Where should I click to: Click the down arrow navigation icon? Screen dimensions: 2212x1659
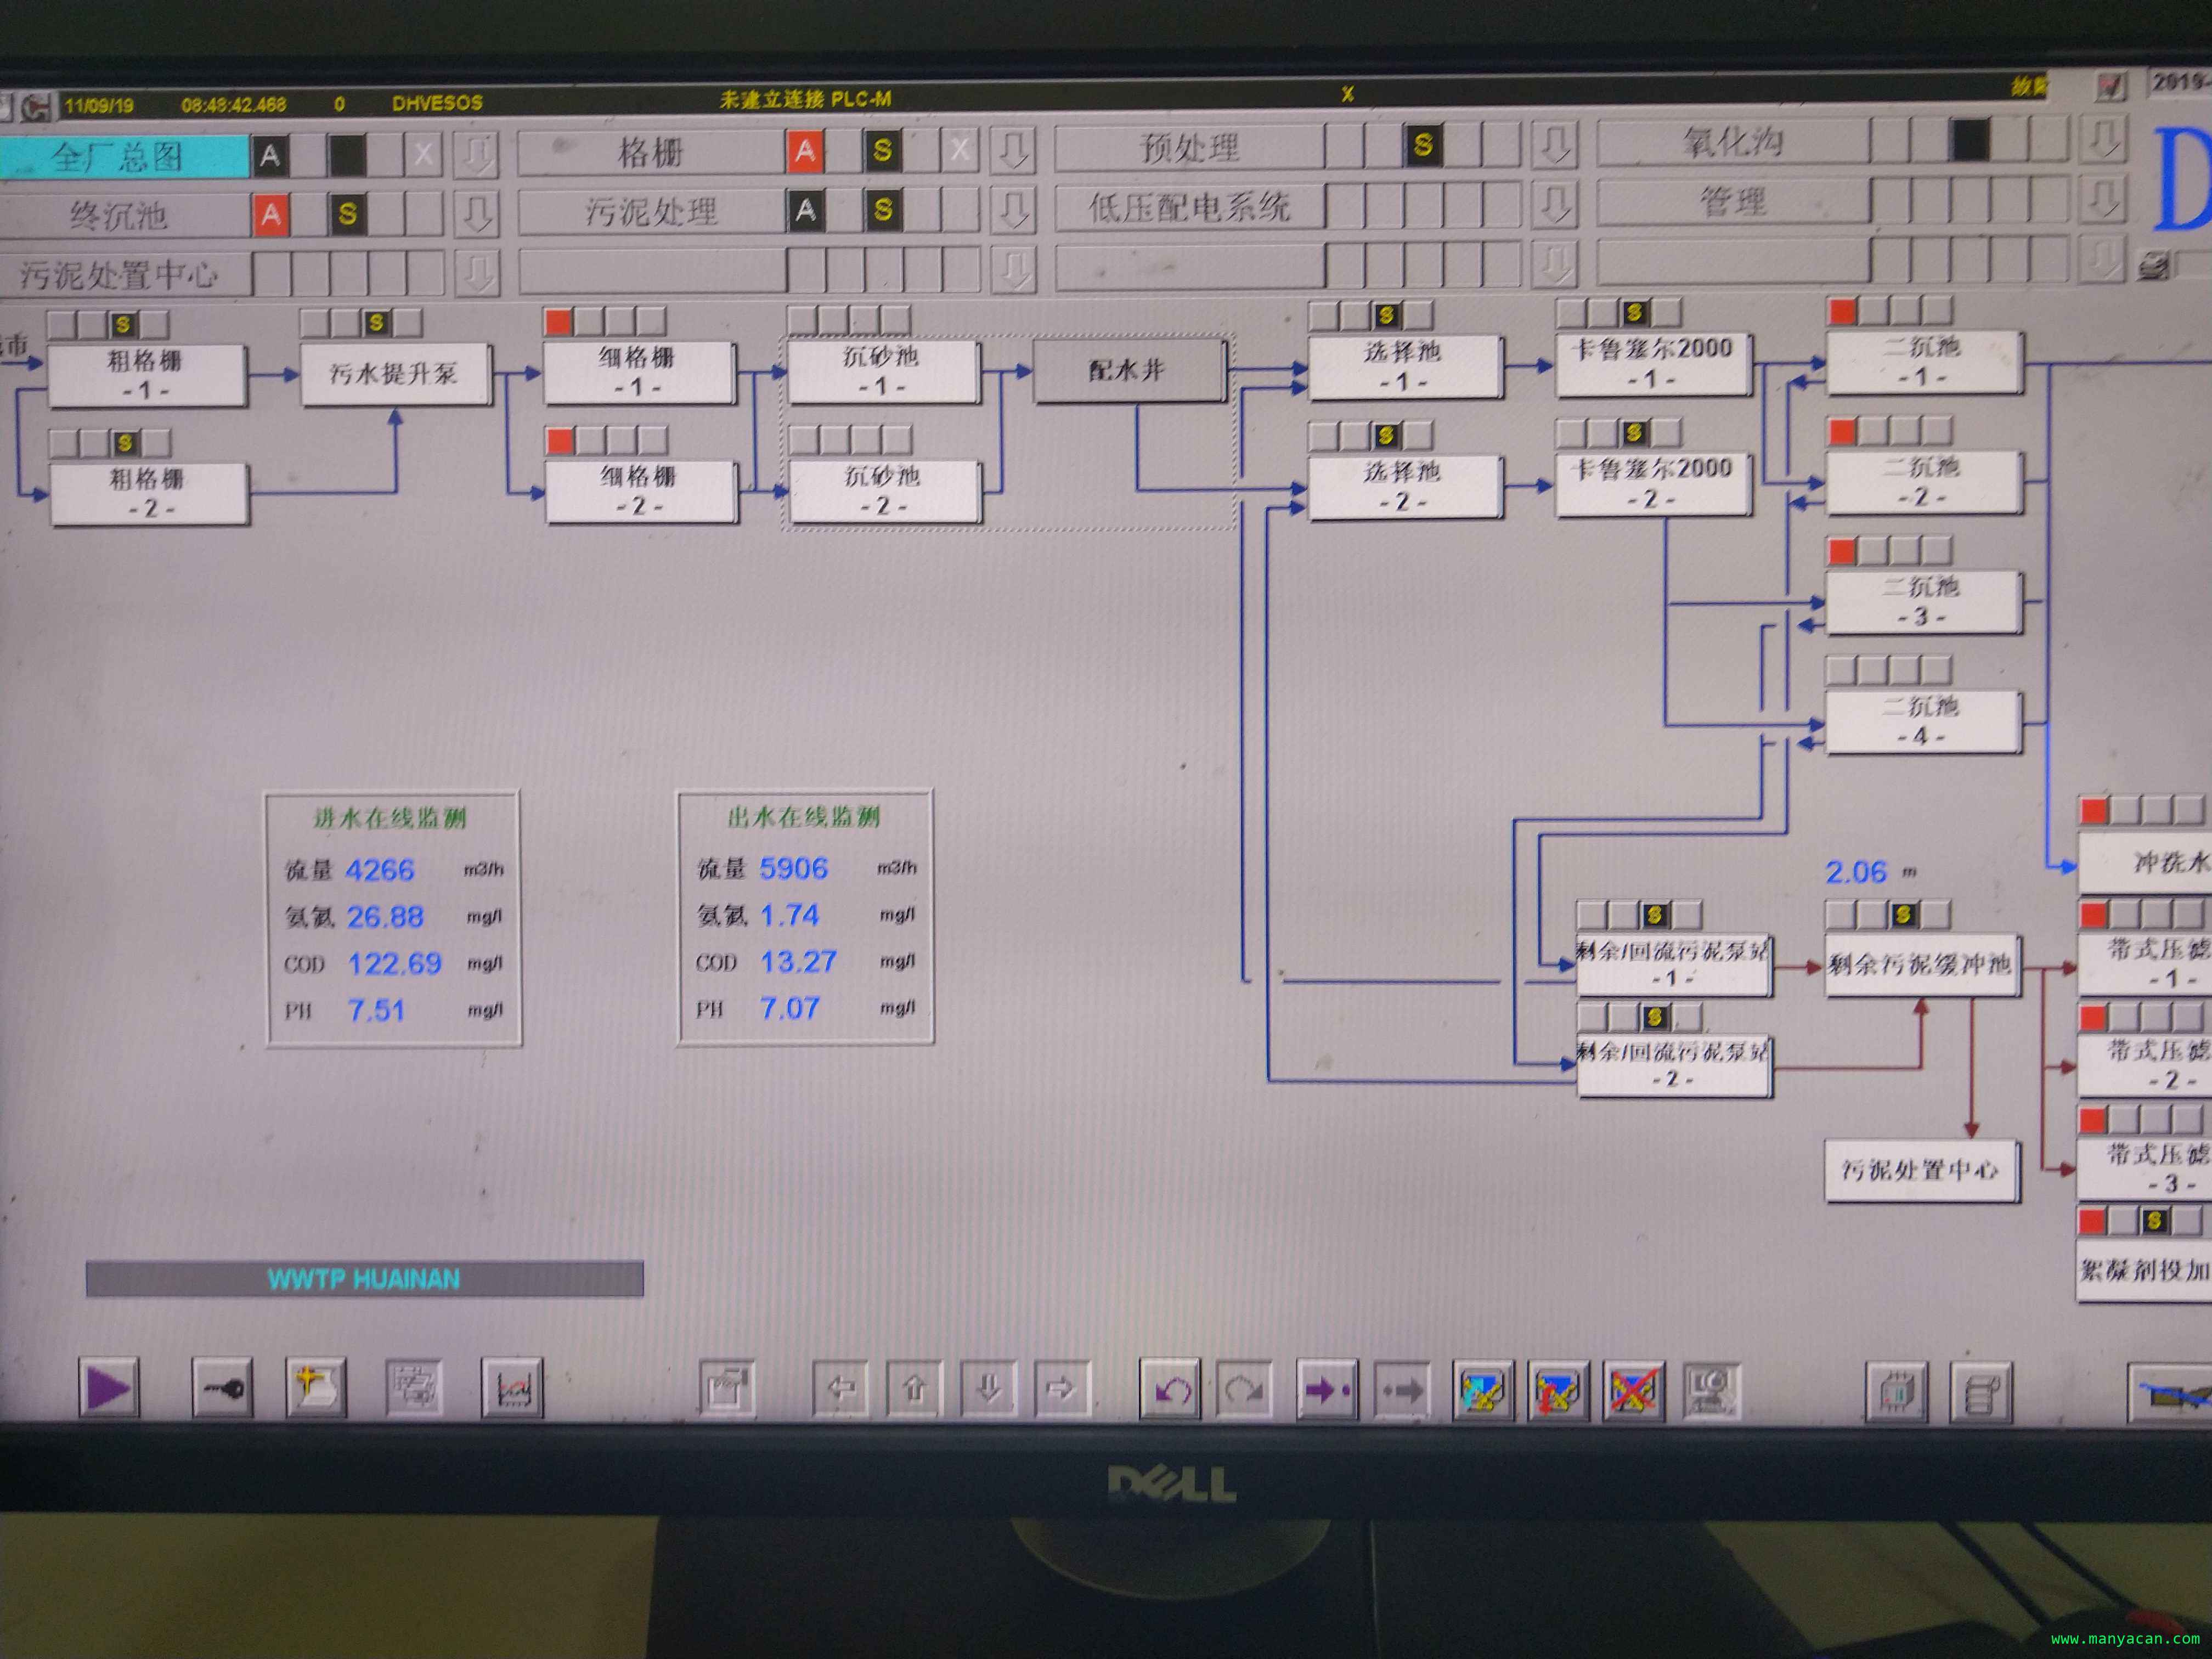point(988,1389)
